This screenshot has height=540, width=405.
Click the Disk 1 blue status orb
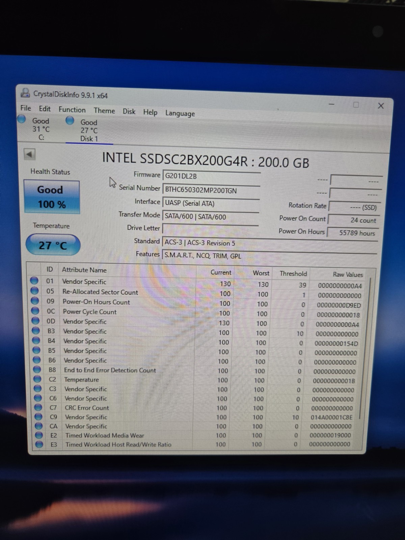[70, 120]
